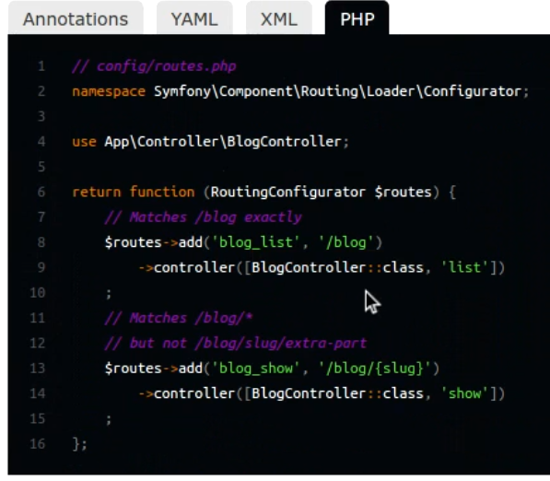Image resolution: width=550 pixels, height=481 pixels.
Task: Click the function keyword on line 6
Action: 162,193
